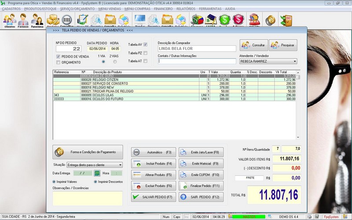The image size is (352, 220).
Task: Open the Funciona employees icon
Action: 37,20
